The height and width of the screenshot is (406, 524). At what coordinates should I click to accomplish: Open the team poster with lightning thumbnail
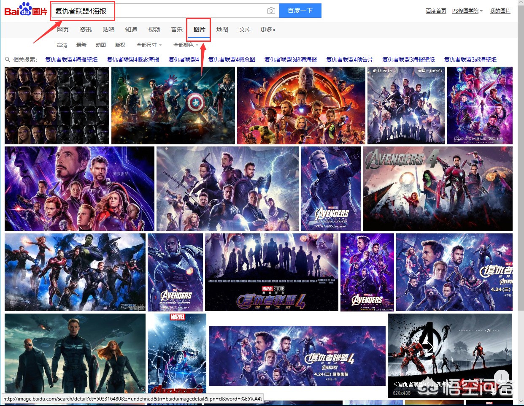[x=228, y=189]
